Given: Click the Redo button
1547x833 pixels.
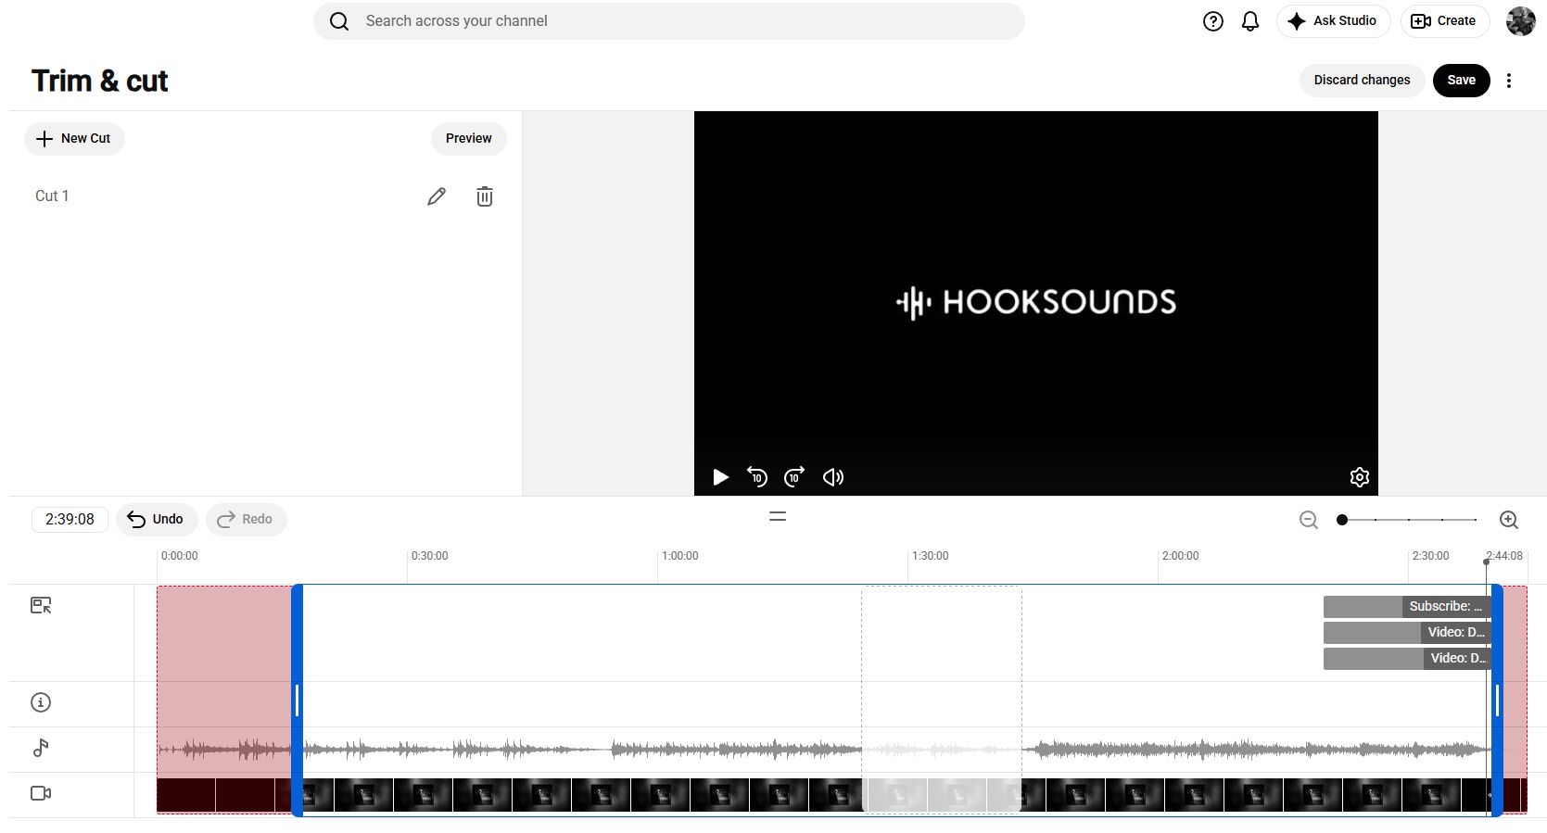Looking at the screenshot, I should [246, 520].
